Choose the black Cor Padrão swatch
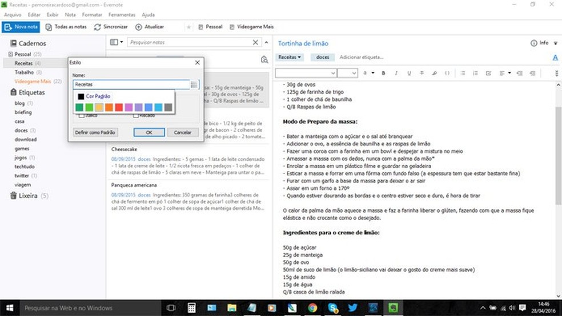Viewport: 562px width, 316px height. point(81,96)
